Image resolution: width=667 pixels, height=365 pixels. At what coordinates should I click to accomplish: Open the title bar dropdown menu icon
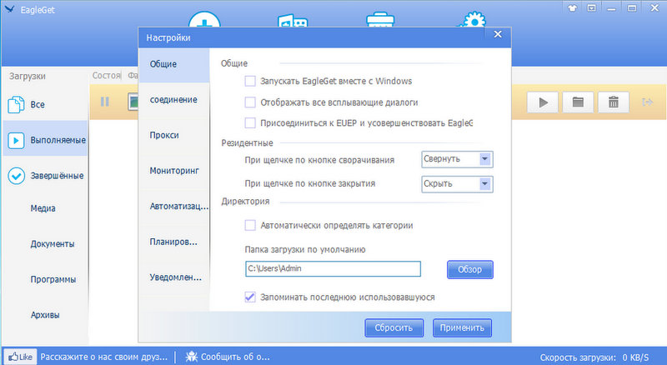(x=592, y=7)
